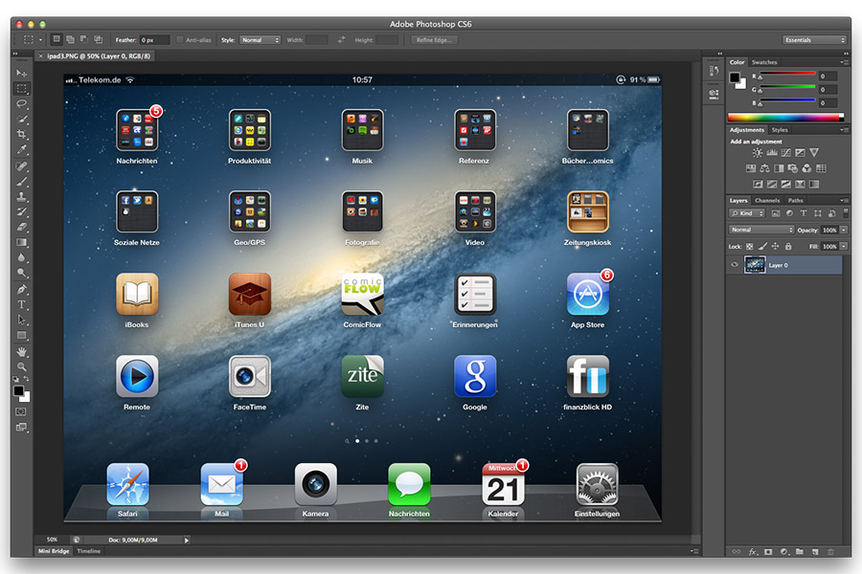
Task: Select the Dodge tool
Action: (x=21, y=273)
